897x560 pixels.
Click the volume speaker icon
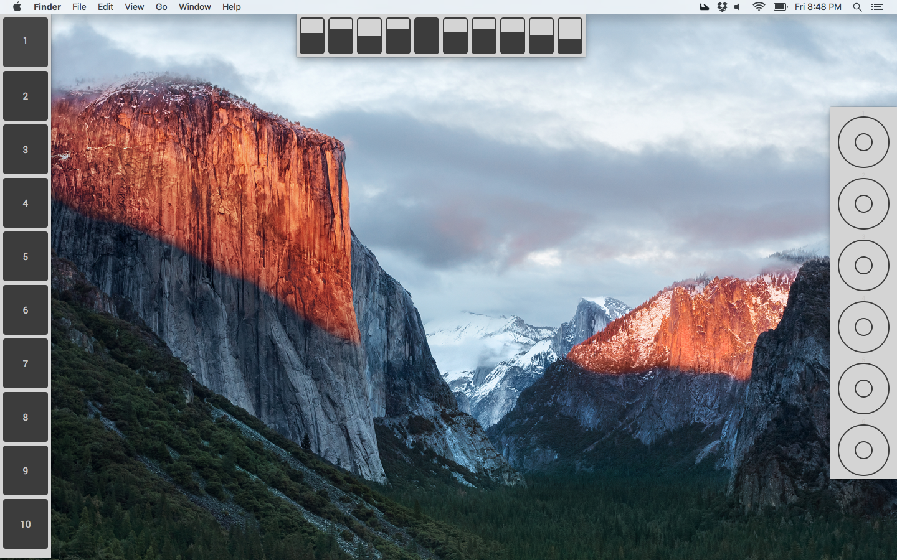(x=738, y=7)
